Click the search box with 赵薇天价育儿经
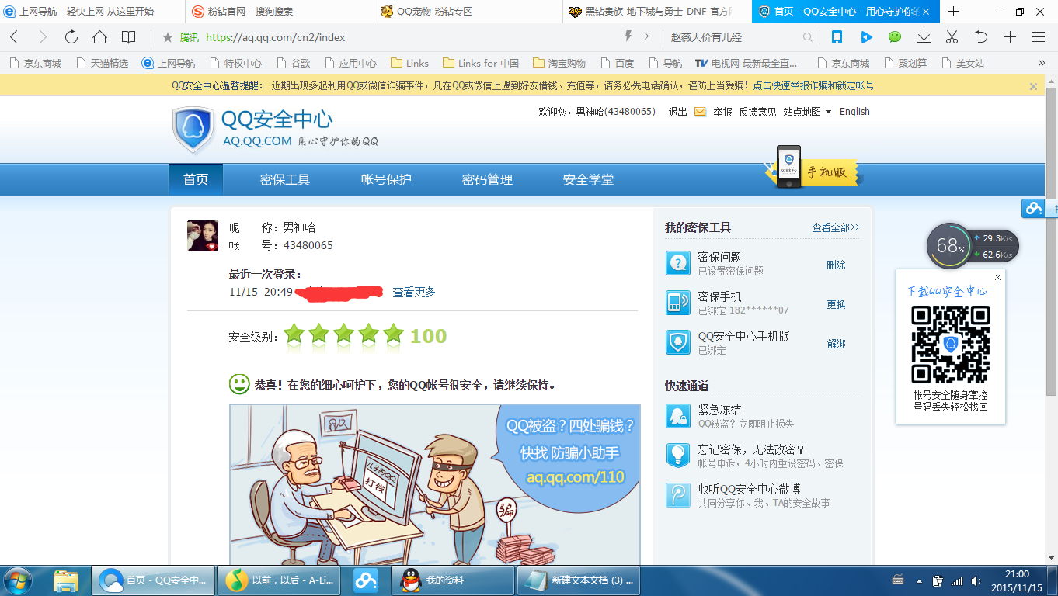The height and width of the screenshot is (596, 1058). (734, 37)
